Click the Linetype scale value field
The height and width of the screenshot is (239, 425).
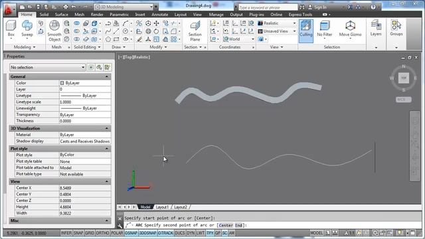pos(85,102)
